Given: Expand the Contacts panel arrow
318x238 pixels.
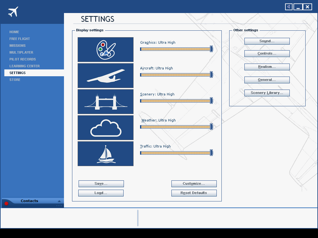Looking at the screenshot, I should click(59, 201).
